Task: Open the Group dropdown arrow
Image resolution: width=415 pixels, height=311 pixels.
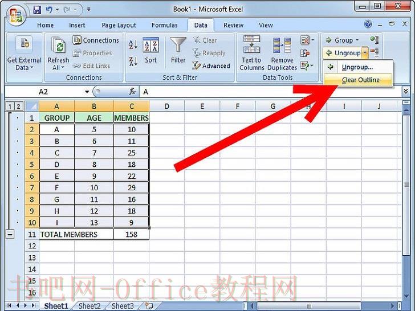Action: (x=357, y=40)
